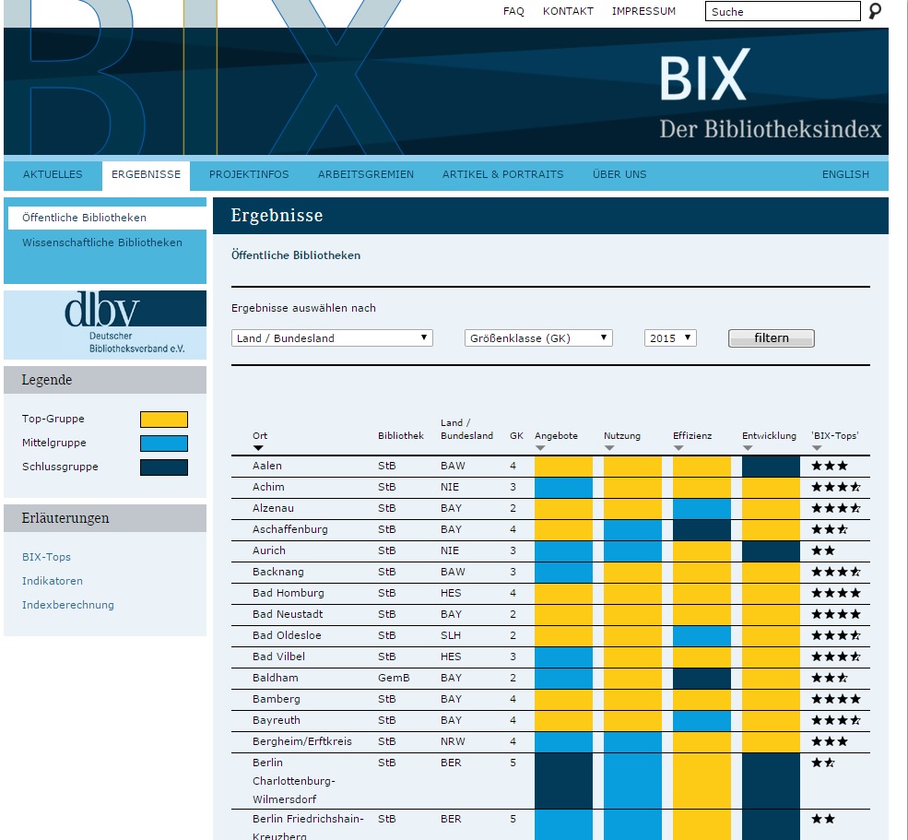Open the AKTUELLES menu
This screenshot has height=840, width=908.
[x=53, y=174]
